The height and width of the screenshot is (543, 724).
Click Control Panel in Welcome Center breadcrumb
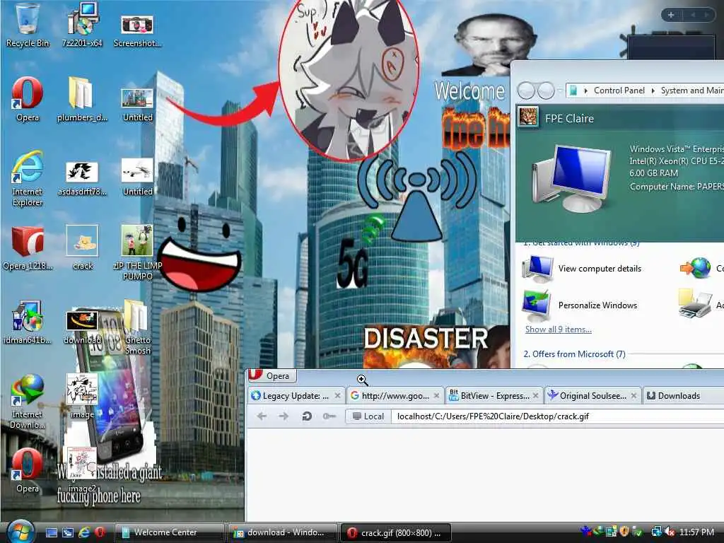click(619, 90)
